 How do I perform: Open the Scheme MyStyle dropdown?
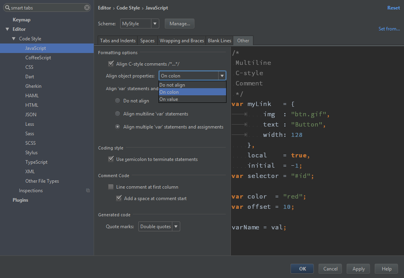pyautogui.click(x=140, y=24)
